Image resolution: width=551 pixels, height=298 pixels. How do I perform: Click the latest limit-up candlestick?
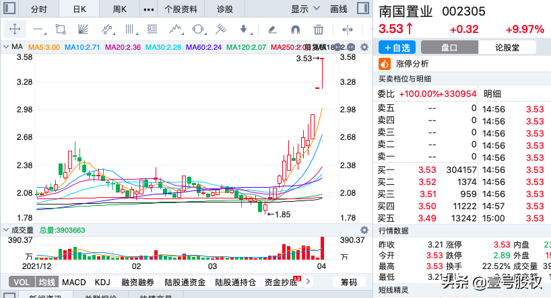[x=322, y=73]
